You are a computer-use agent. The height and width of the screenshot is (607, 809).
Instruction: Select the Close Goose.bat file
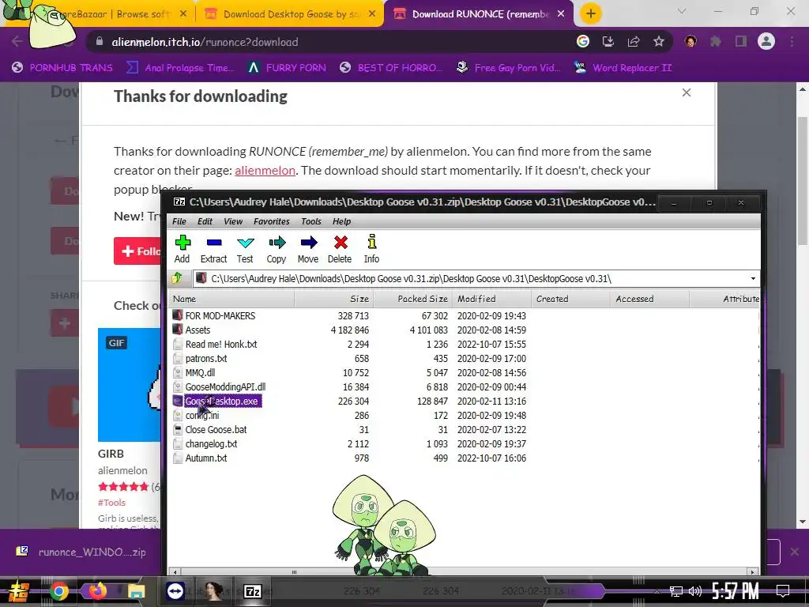pyautogui.click(x=216, y=429)
